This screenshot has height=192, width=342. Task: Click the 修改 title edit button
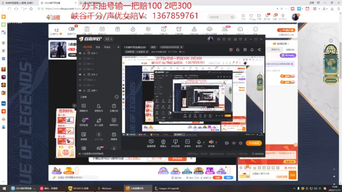(153, 47)
